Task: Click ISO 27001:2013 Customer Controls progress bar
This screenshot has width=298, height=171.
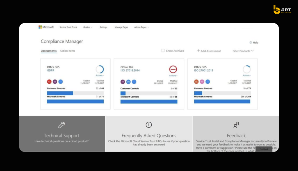Action: (222, 93)
